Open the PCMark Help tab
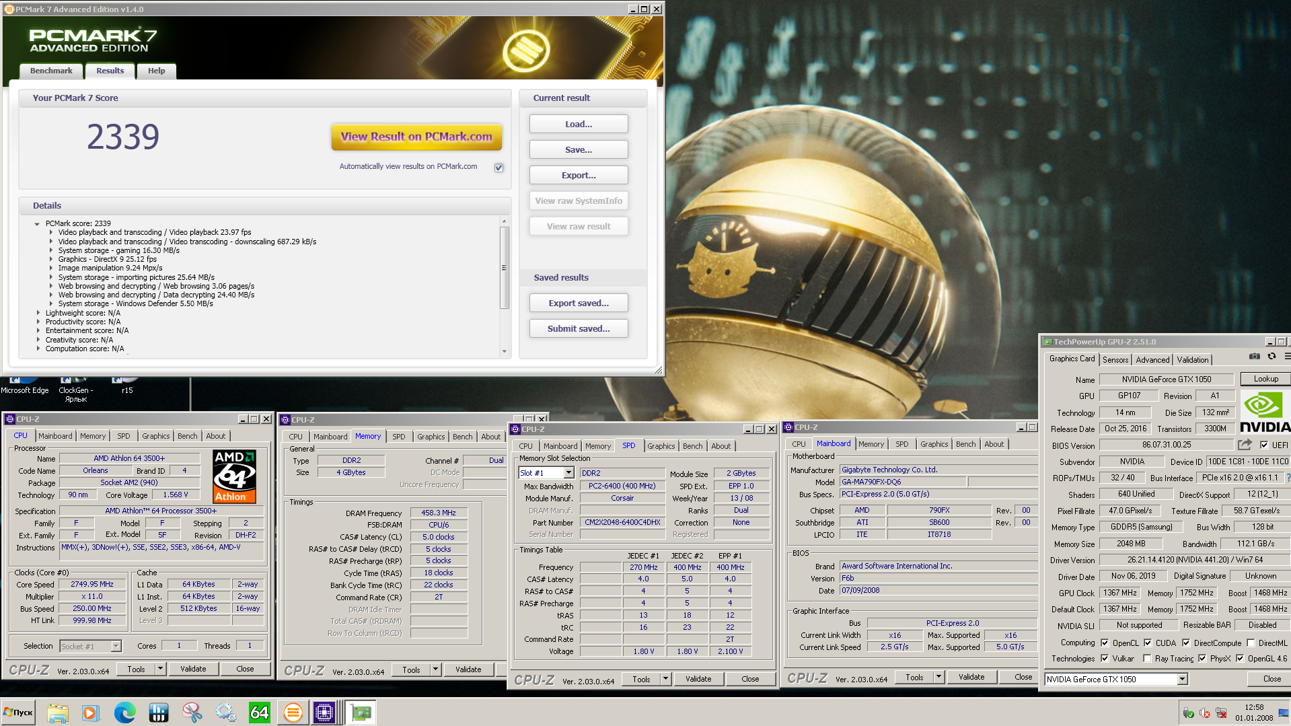This screenshot has height=726, width=1291. click(156, 71)
